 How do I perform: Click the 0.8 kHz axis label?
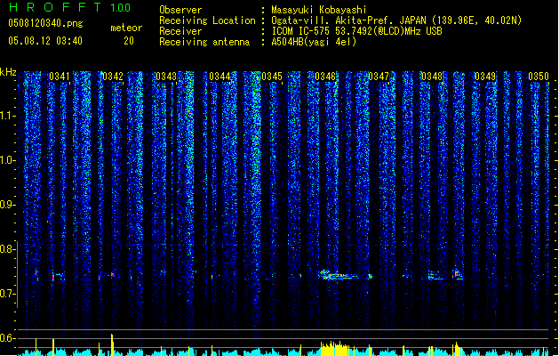click(8, 249)
